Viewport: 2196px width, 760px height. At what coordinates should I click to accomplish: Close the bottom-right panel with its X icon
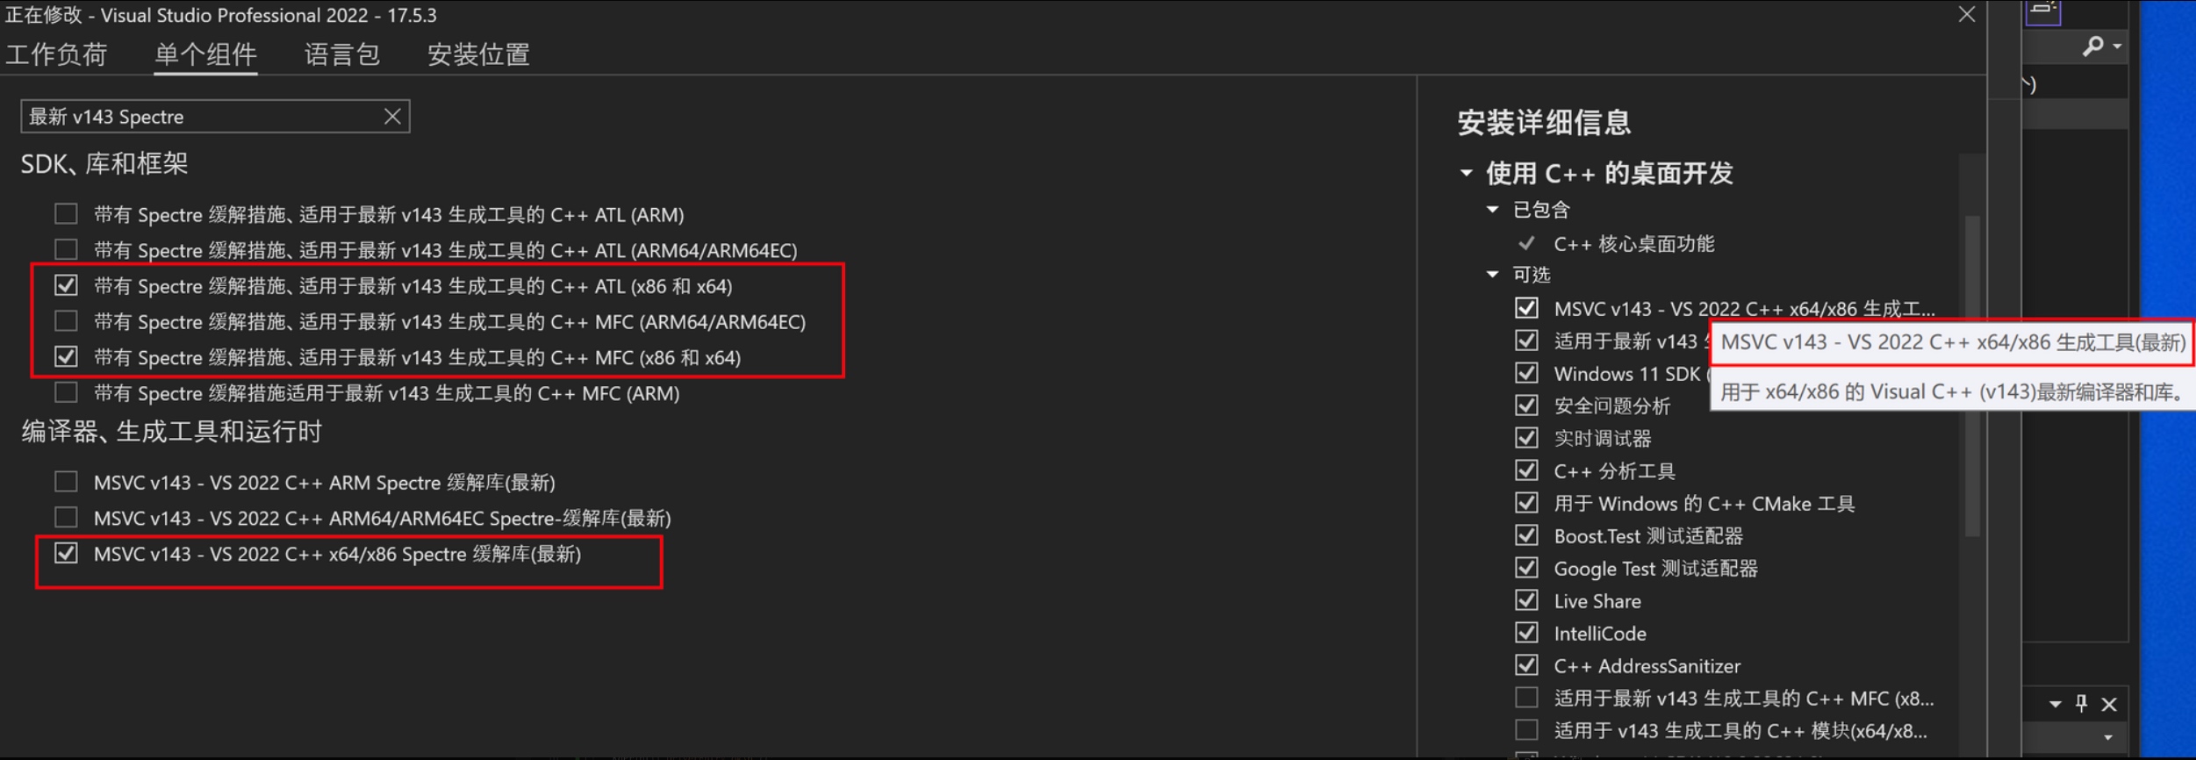click(x=2110, y=704)
